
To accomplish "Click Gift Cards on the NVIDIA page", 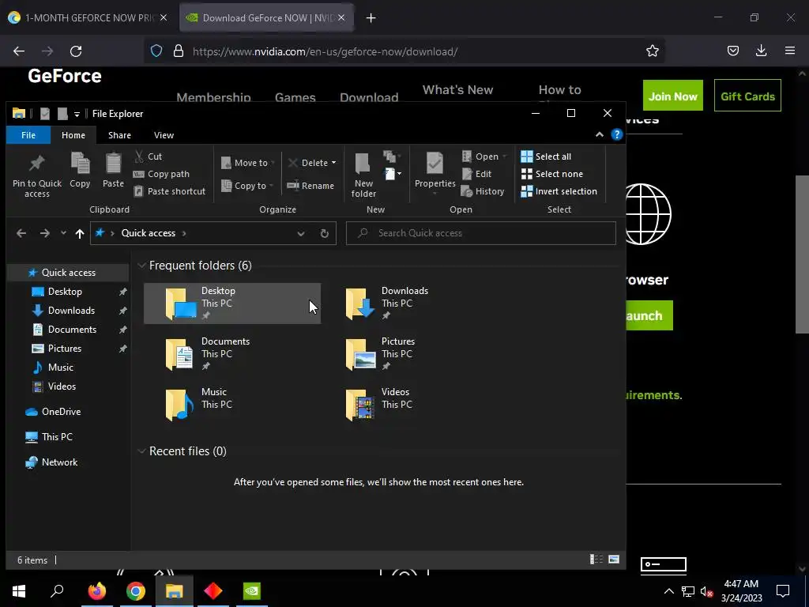I will click(747, 96).
